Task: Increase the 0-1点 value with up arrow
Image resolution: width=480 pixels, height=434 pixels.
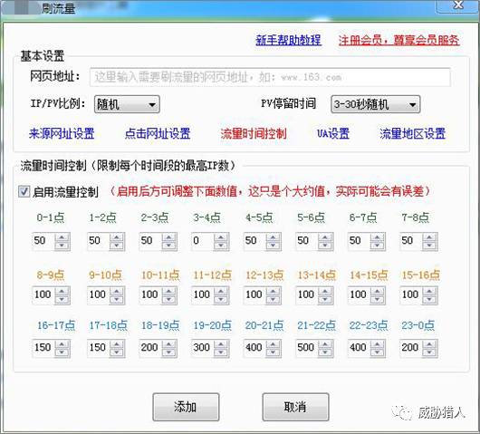Action: (x=62, y=237)
